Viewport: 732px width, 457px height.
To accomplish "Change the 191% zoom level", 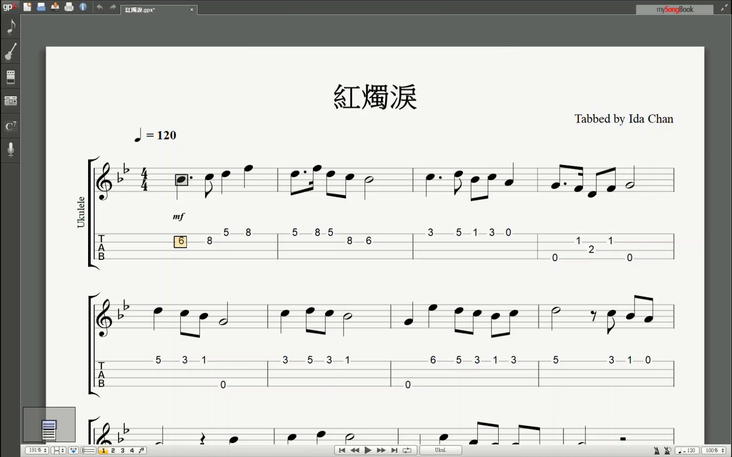I will tap(37, 451).
